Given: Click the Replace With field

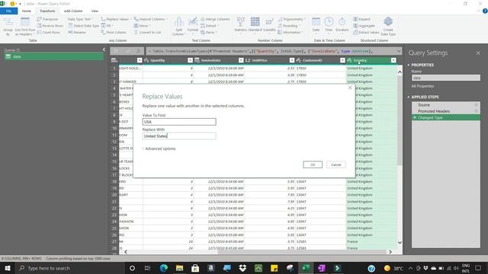Looking at the screenshot, I should (179, 136).
